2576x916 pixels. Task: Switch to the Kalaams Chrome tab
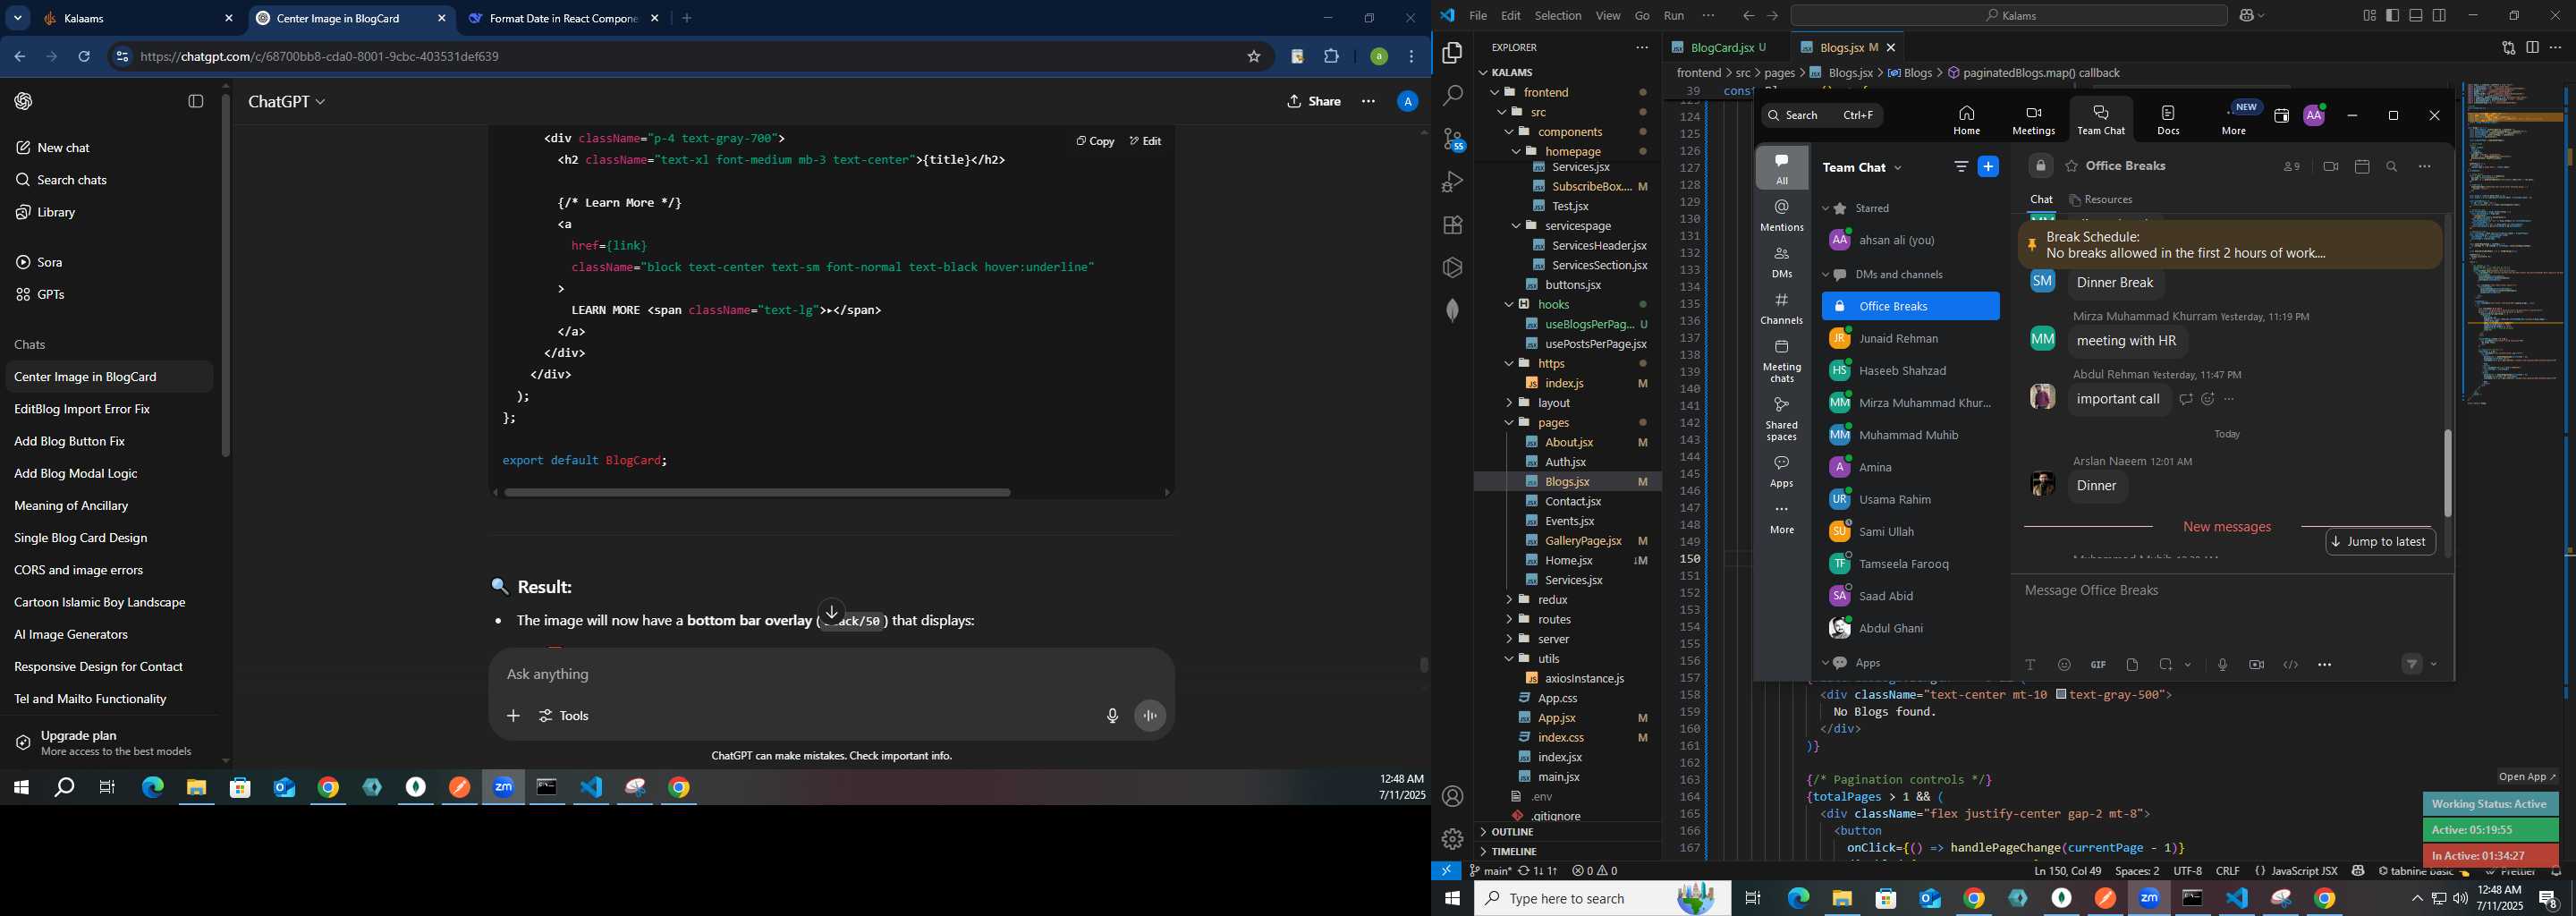[x=139, y=19]
